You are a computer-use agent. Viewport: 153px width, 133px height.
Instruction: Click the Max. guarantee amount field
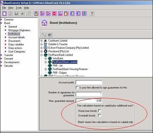pos(89,101)
